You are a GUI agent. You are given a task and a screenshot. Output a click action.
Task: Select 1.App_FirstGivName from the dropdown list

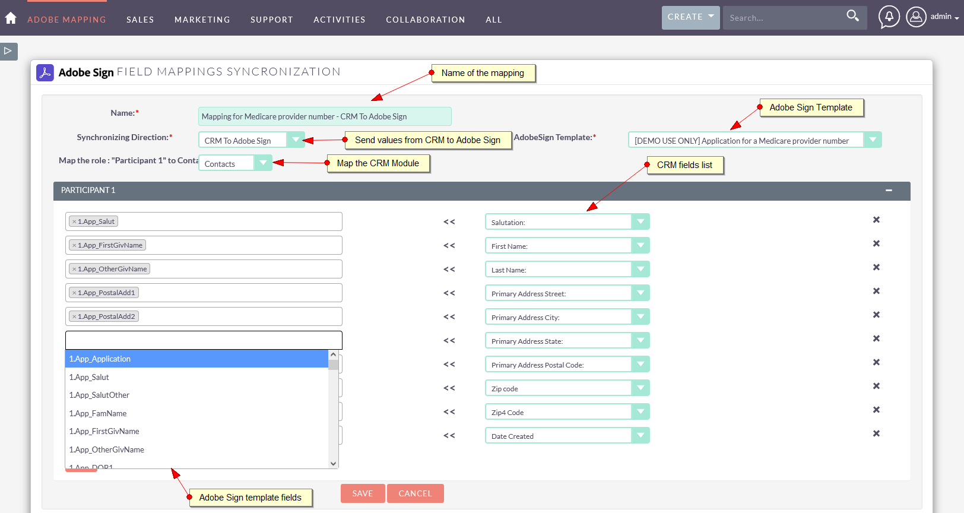(196, 431)
